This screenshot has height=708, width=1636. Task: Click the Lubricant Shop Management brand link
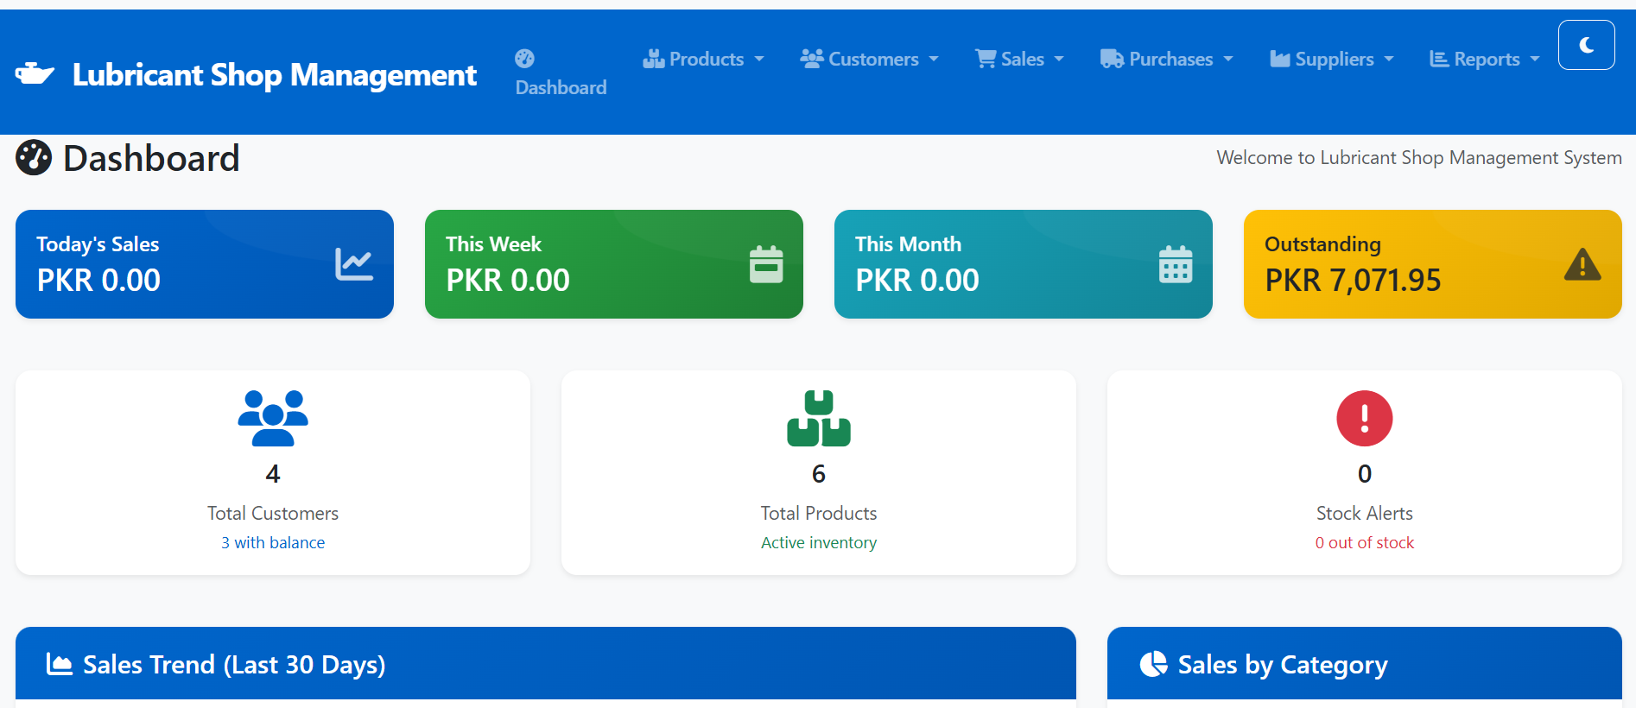tap(274, 75)
